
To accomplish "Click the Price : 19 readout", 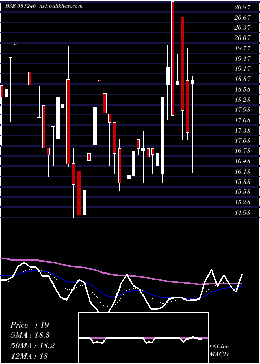I will 30,325.
